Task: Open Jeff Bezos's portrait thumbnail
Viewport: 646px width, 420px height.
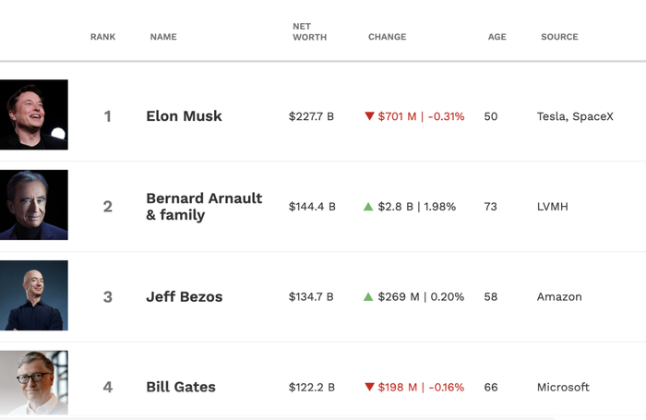Action: [x=34, y=295]
